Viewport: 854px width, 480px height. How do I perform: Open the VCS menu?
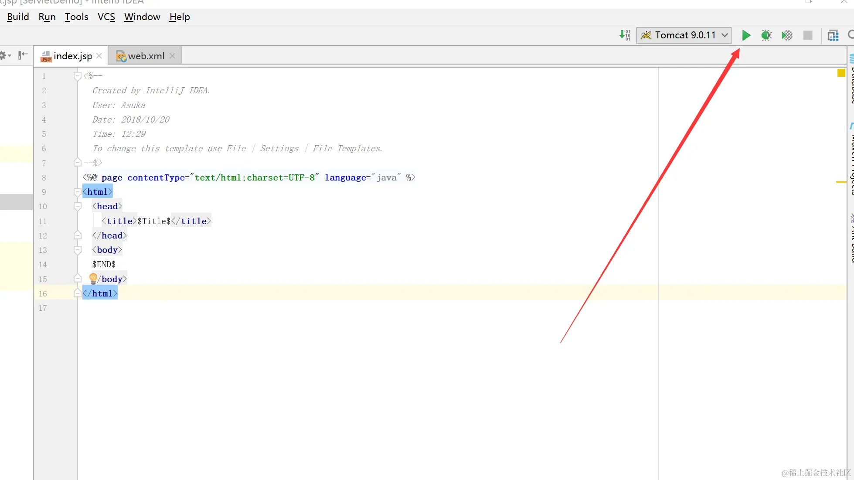pos(106,17)
